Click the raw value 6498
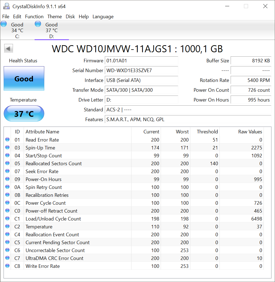Viewport: 275px width, 282px height. click(x=257, y=219)
